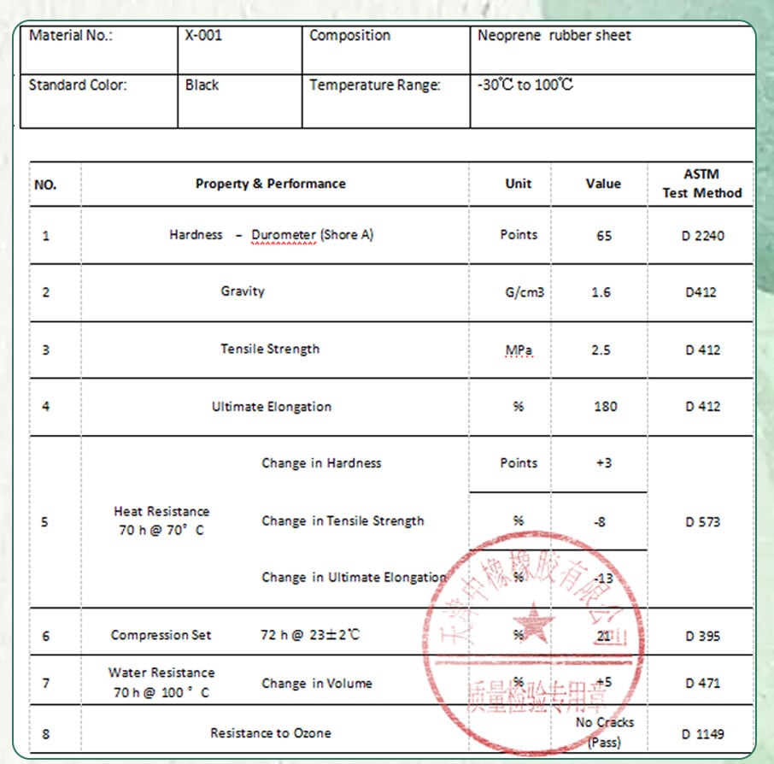Click the 'Temperature Range:' label
774x764 pixels.
point(375,85)
